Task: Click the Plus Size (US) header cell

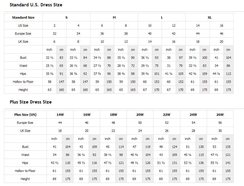Action: (x=25, y=115)
